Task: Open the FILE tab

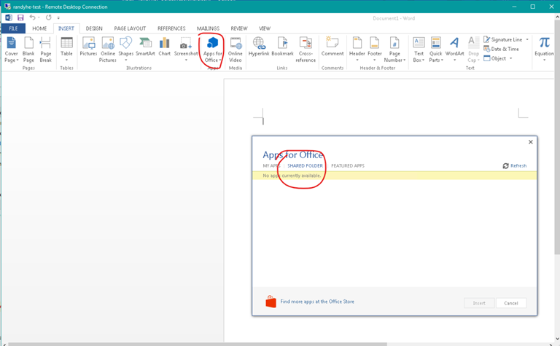Action: coord(13,28)
